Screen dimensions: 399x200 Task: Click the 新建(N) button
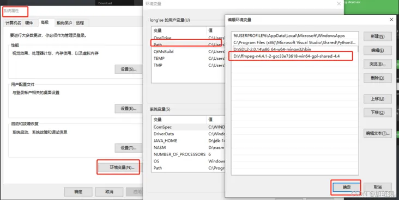pyautogui.click(x=377, y=36)
